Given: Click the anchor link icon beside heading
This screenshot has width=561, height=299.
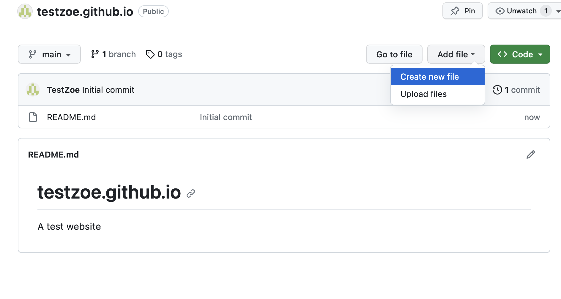Looking at the screenshot, I should tap(191, 193).
